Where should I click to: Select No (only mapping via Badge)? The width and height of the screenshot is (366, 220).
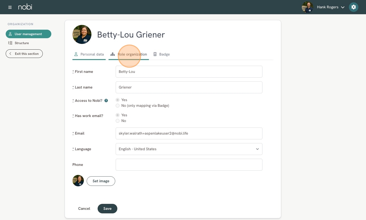tap(118, 106)
